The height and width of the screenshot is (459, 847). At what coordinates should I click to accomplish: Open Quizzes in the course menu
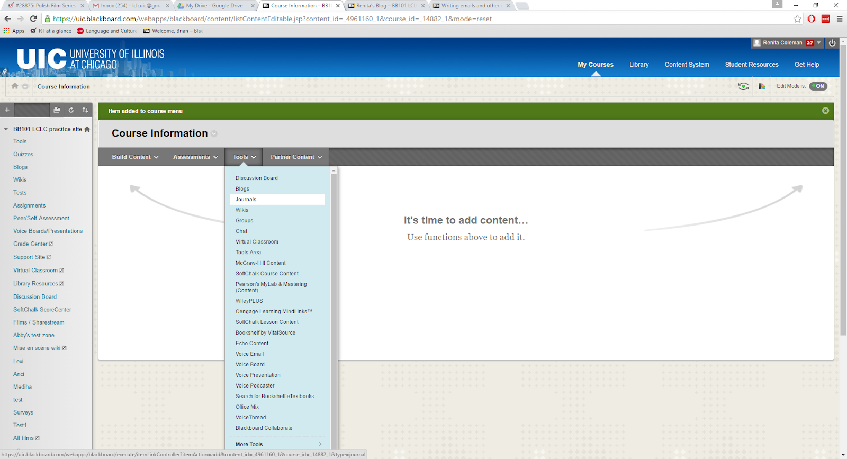point(23,155)
